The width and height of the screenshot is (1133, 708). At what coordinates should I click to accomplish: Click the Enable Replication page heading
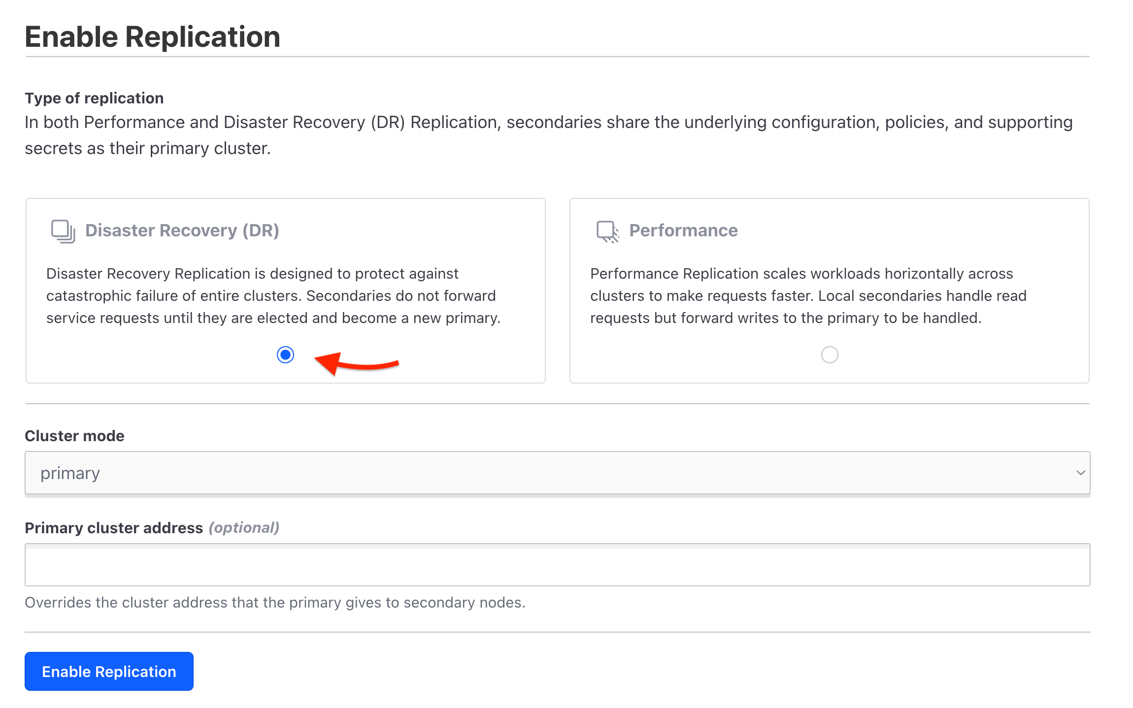point(153,36)
